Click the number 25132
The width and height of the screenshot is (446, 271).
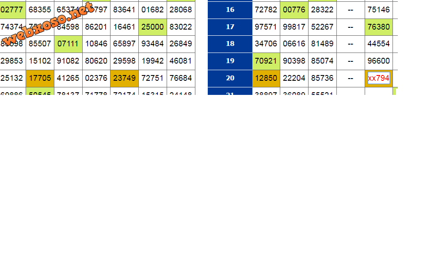11,78
